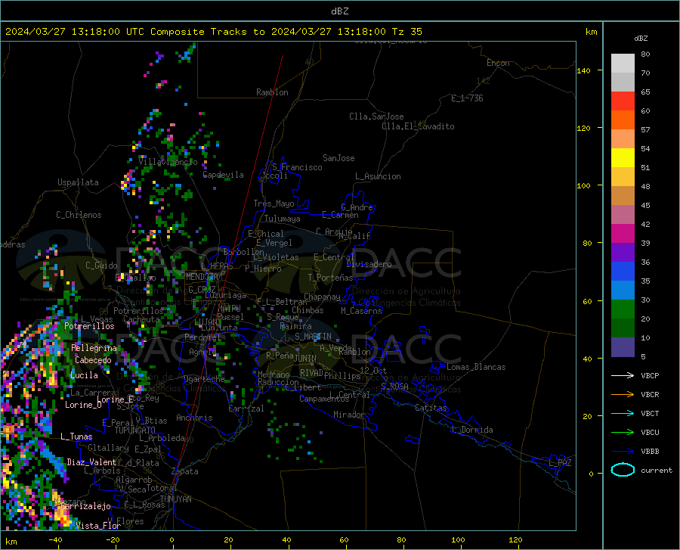The height and width of the screenshot is (550, 680).
Task: Click the RIVAD town label
Action: [x=311, y=373]
